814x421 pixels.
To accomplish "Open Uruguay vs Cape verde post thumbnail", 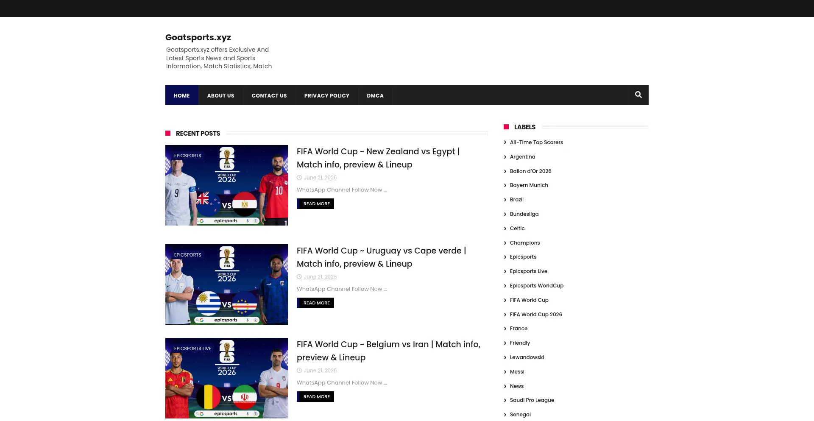I will pyautogui.click(x=227, y=284).
